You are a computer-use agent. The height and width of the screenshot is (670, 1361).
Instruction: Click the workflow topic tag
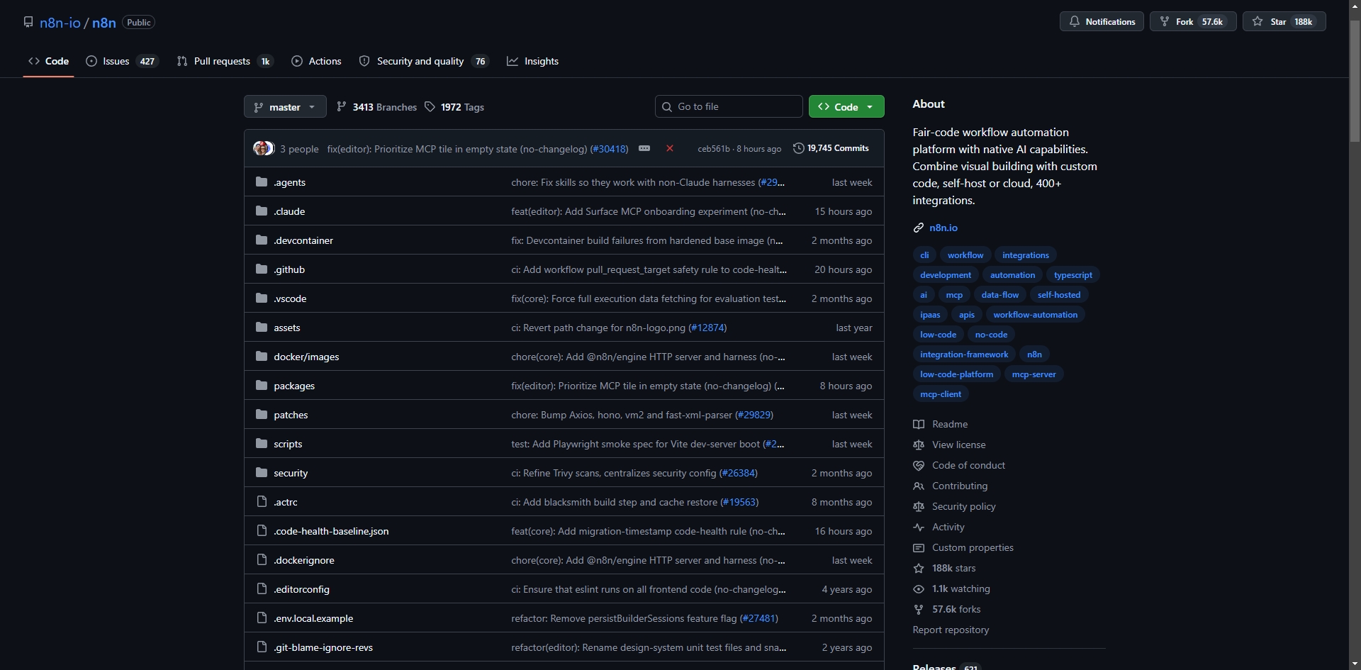965,255
